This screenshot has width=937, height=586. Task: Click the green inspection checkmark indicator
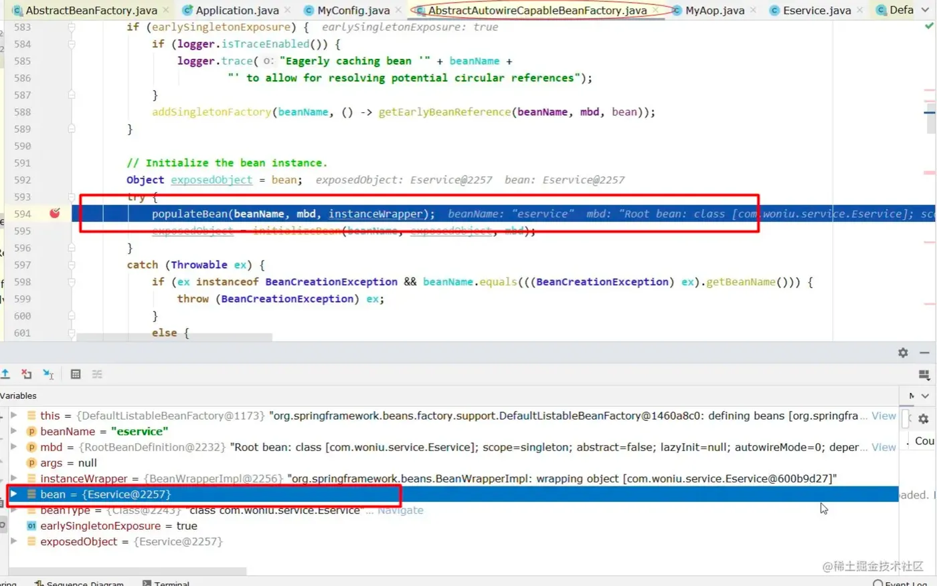(x=928, y=27)
